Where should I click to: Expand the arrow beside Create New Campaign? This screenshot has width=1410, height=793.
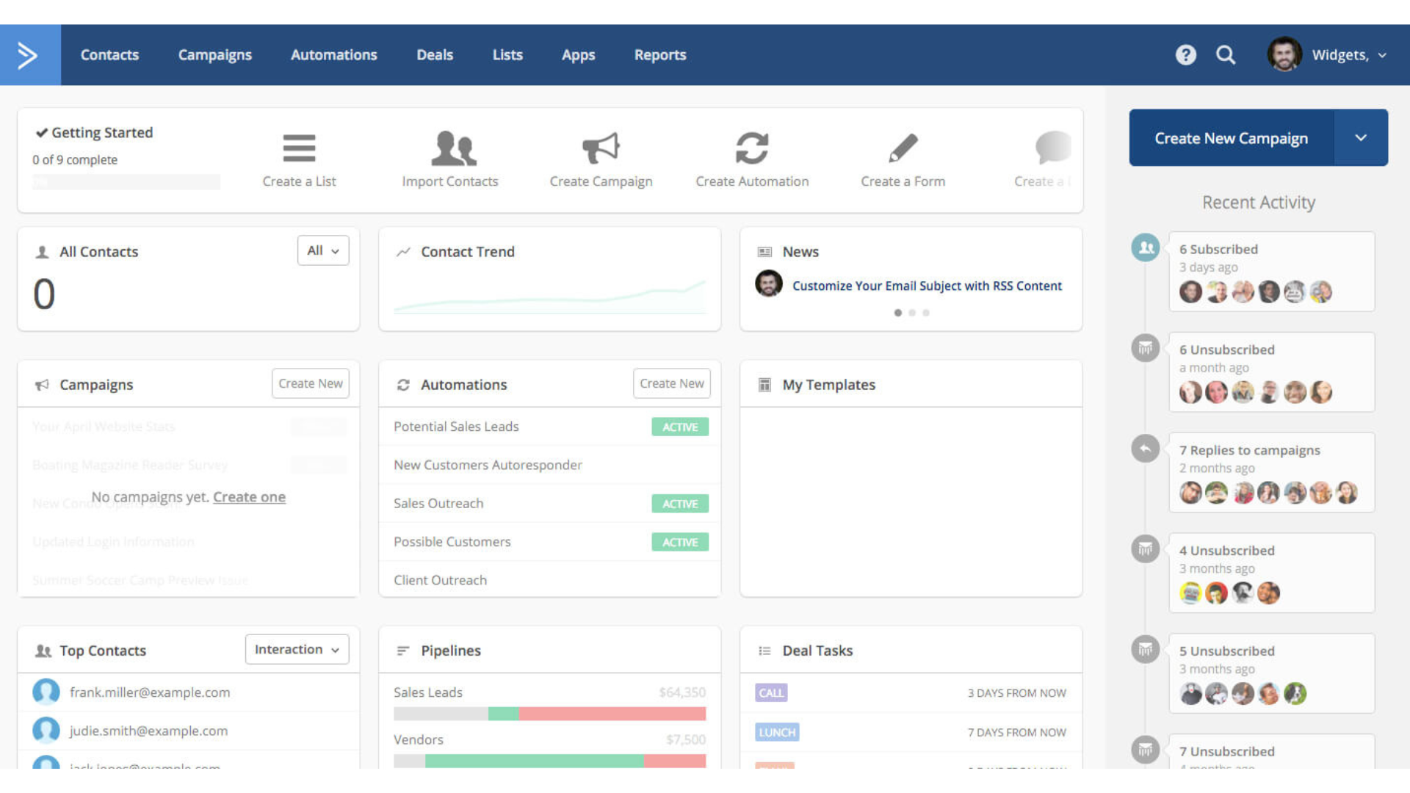(1361, 138)
